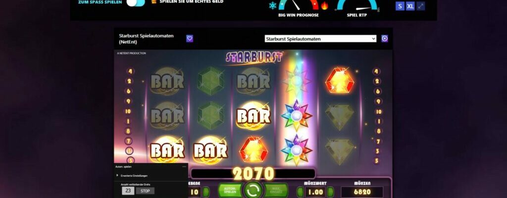Click the Max. Einsatz button

point(276,190)
